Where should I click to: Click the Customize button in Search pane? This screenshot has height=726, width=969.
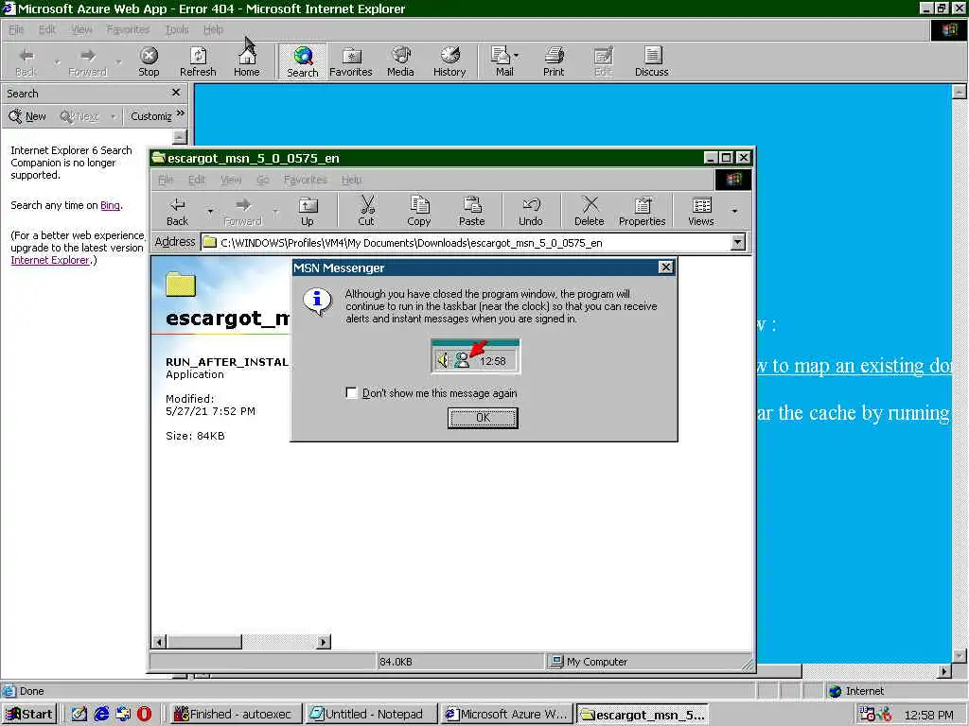click(150, 116)
